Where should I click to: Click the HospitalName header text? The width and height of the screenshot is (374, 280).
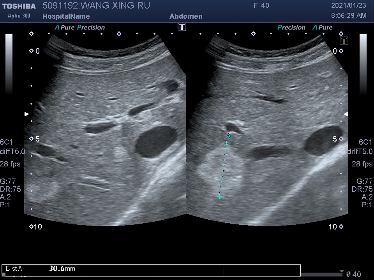coord(66,16)
